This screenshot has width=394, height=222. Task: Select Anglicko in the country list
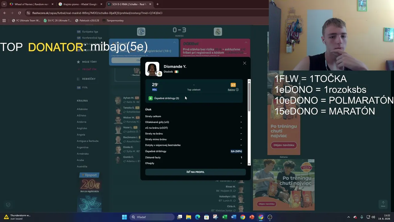tap(82, 128)
